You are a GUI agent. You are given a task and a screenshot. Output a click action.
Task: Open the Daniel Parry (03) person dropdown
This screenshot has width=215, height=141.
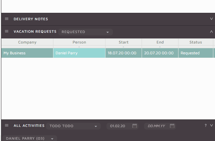[x=30, y=138]
